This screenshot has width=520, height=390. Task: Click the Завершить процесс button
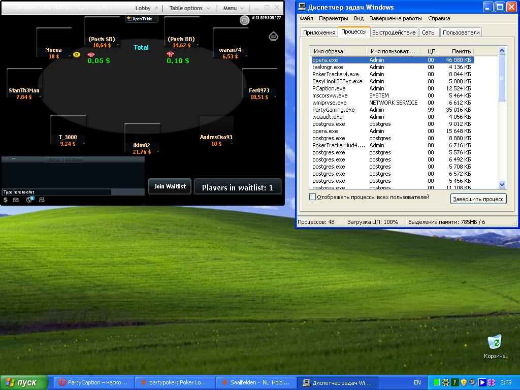478,199
